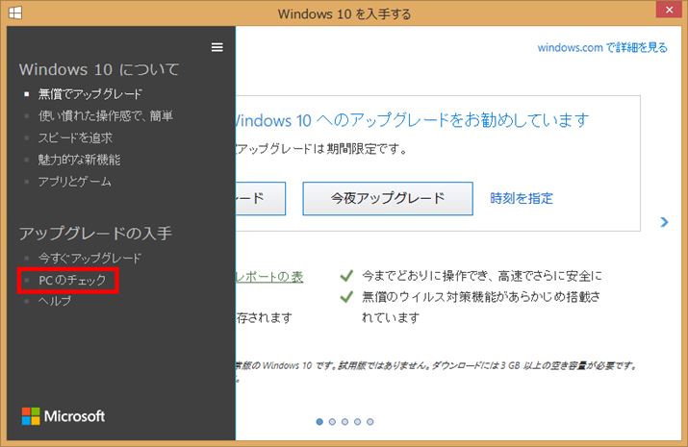Open the green レポートの表 link
Image resolution: width=688 pixels, height=447 pixels.
[x=269, y=277]
